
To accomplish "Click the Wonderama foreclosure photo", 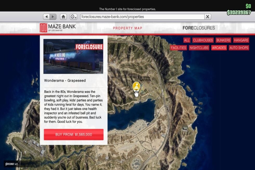I will click(x=73, y=56).
